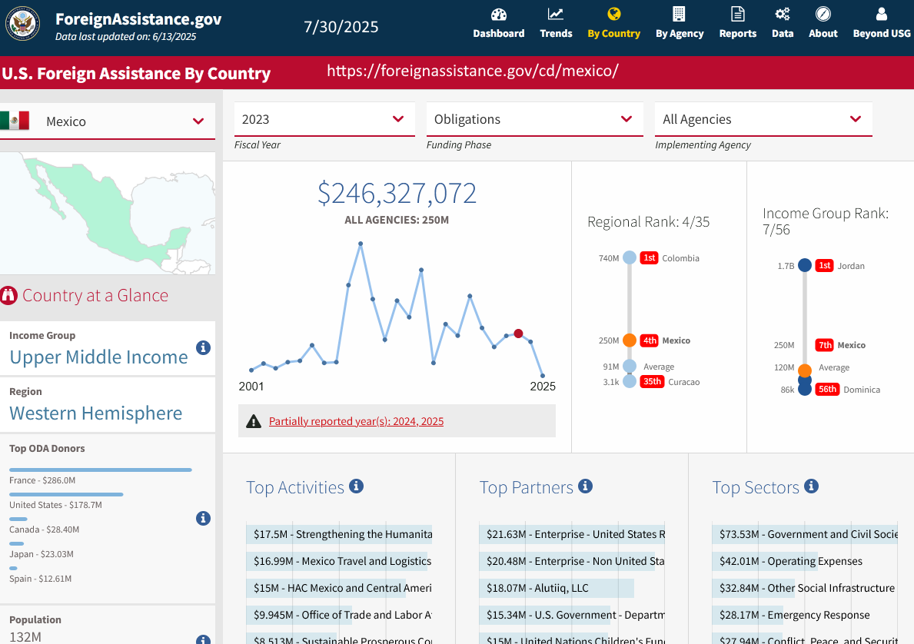Click the Reports document icon
The height and width of the screenshot is (644, 914).
click(737, 14)
